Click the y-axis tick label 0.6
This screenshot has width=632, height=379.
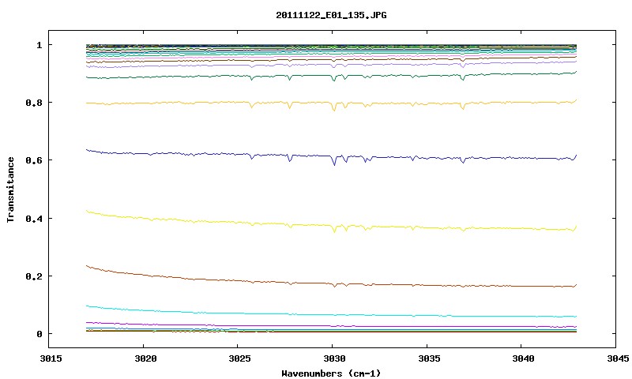coord(34,160)
